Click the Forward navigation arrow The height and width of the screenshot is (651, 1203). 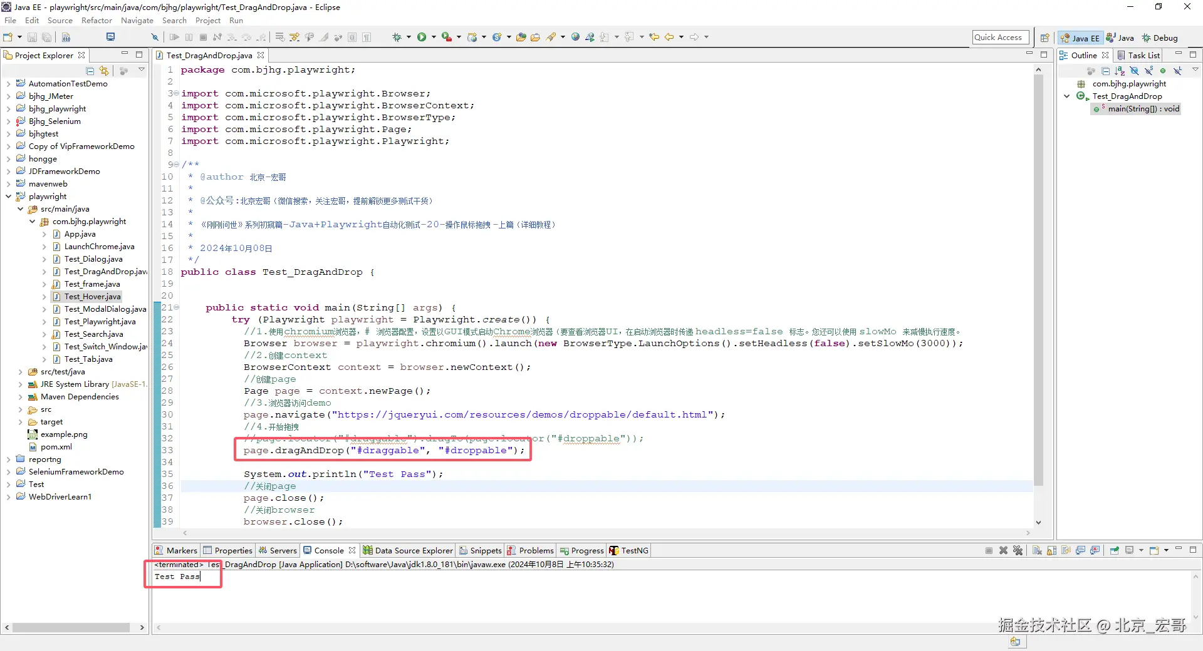coord(694,37)
